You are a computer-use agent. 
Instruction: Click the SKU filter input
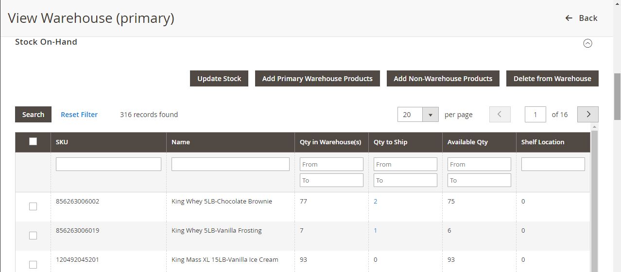108,164
